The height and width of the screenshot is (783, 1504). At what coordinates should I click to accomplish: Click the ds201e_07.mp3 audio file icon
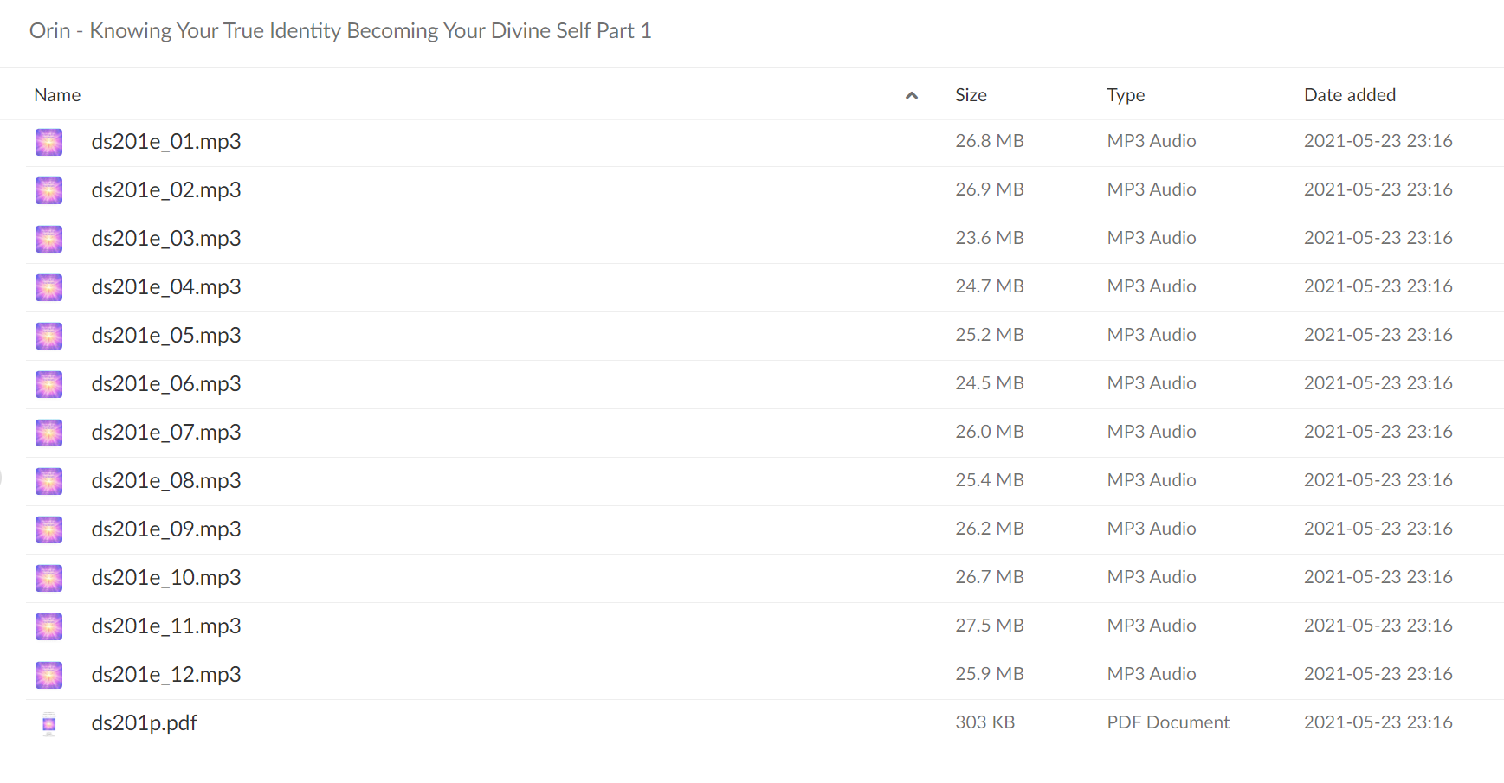pos(48,433)
